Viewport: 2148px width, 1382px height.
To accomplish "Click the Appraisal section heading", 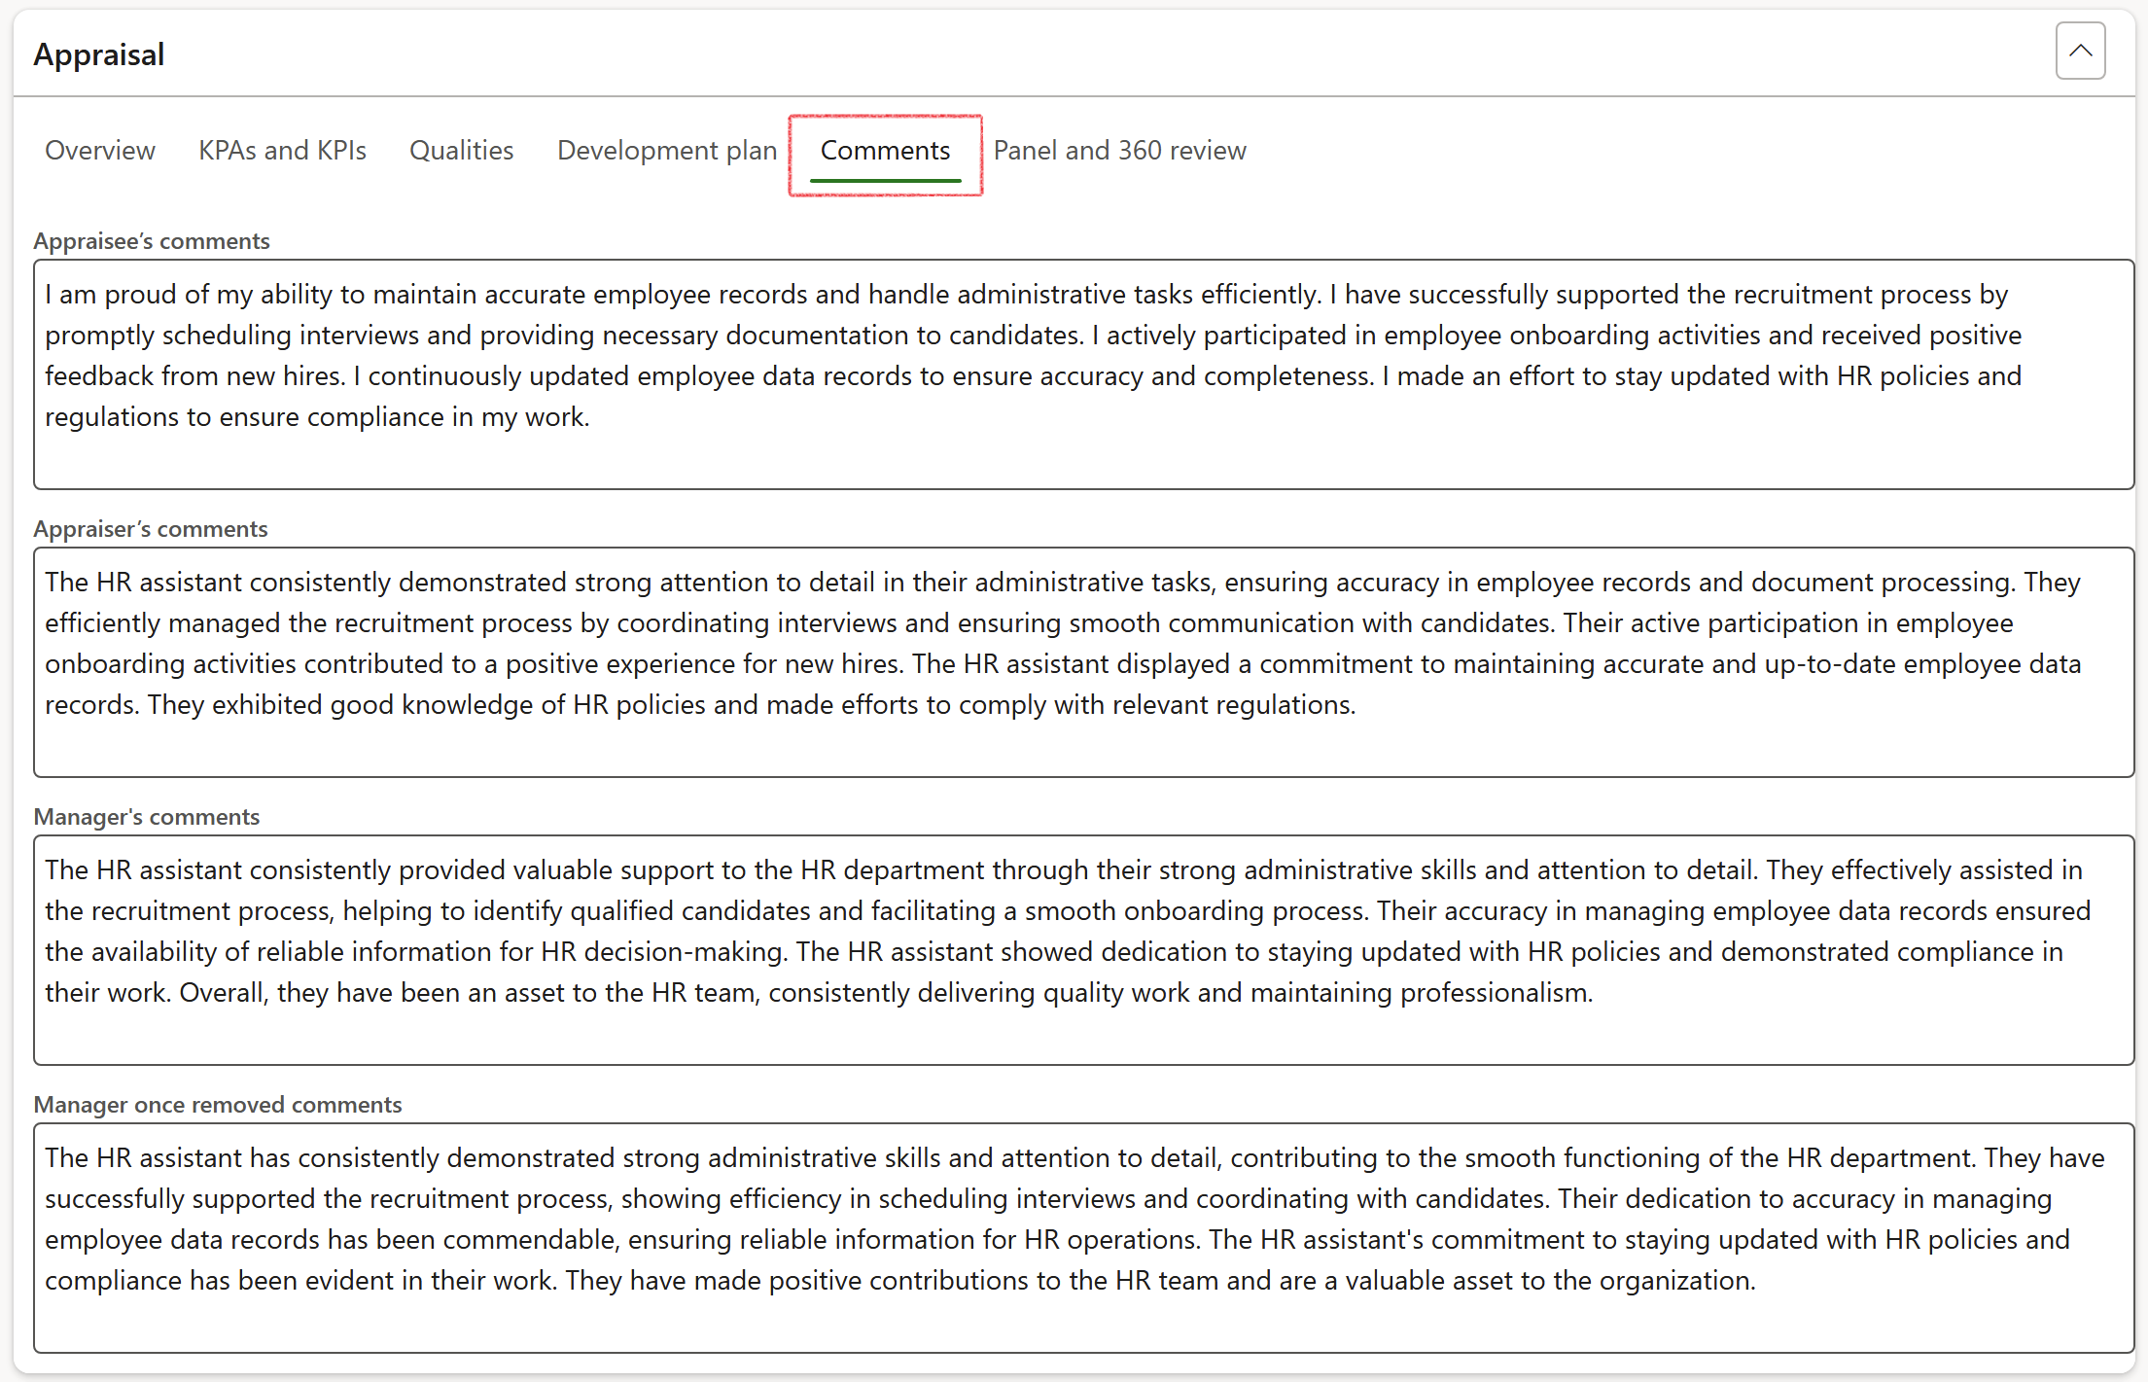I will coord(99,54).
